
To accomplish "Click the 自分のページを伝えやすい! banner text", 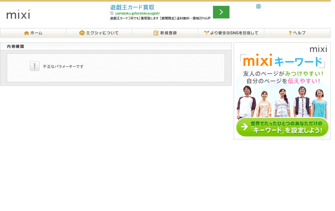I will (283, 81).
